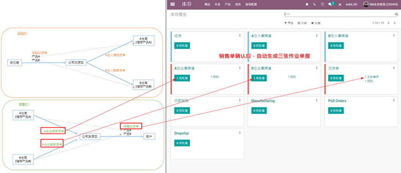
Task: Open kebab menu on B仓出庫揀貨 card
Action: coord(317,68)
